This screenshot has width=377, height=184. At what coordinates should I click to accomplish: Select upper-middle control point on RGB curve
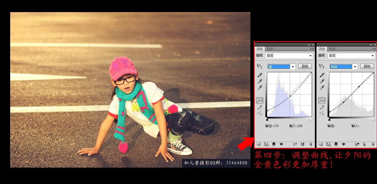359,86
